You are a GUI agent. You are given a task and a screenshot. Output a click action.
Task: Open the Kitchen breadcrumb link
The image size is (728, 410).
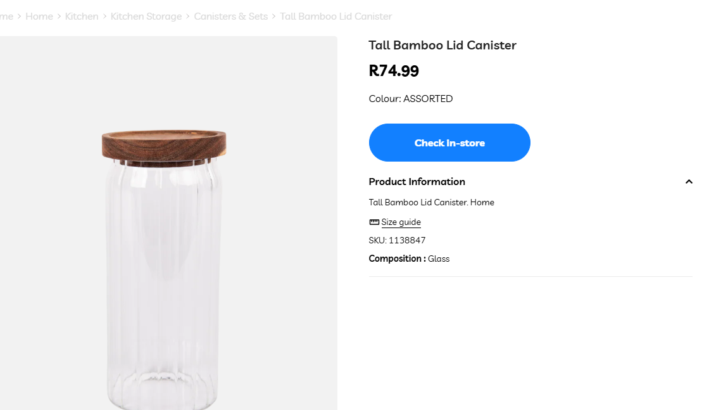pos(82,16)
